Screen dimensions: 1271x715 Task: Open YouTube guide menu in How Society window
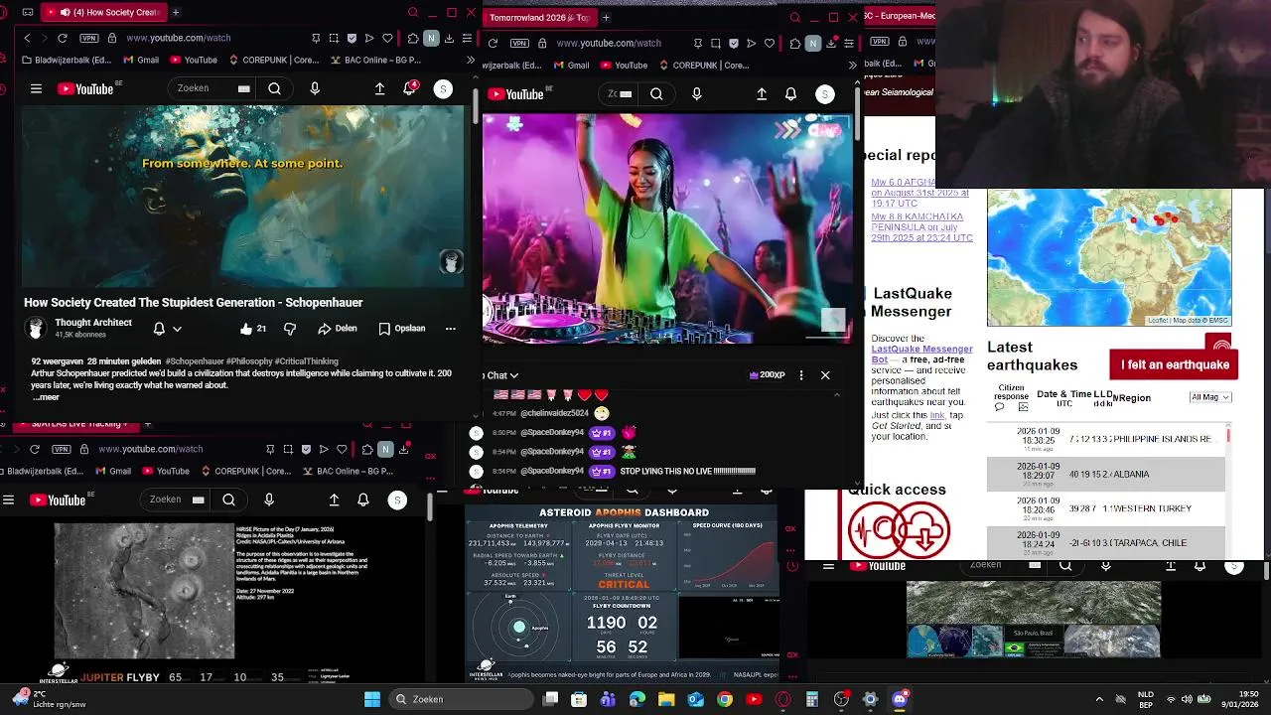coord(36,88)
